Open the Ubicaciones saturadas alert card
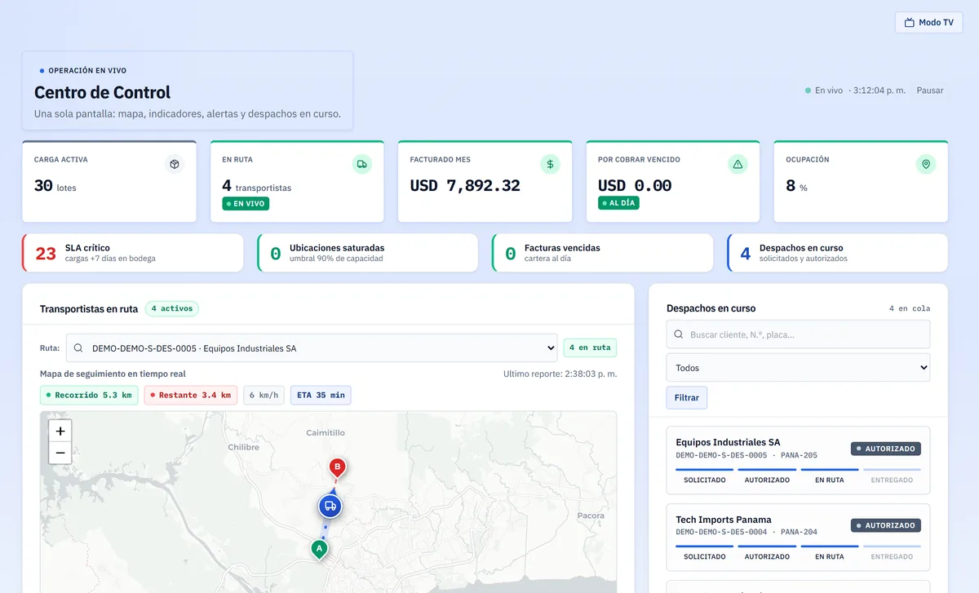979x593 pixels. [367, 253]
